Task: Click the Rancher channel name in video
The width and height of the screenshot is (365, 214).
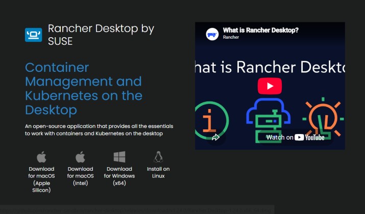Action: 231,37
